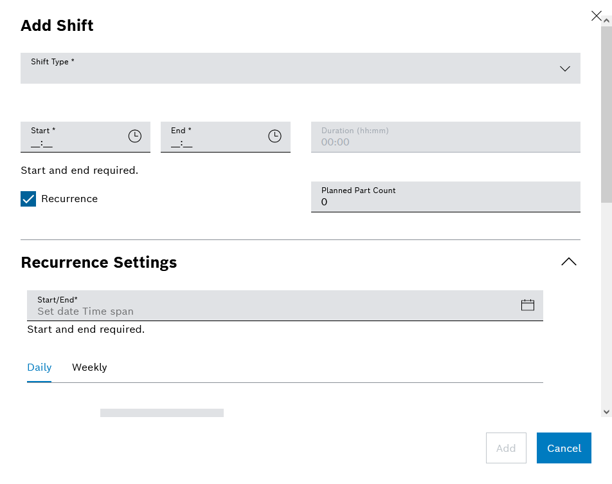Open the calendar date picker icon
Screen dimensions: 612x484
coord(528,305)
